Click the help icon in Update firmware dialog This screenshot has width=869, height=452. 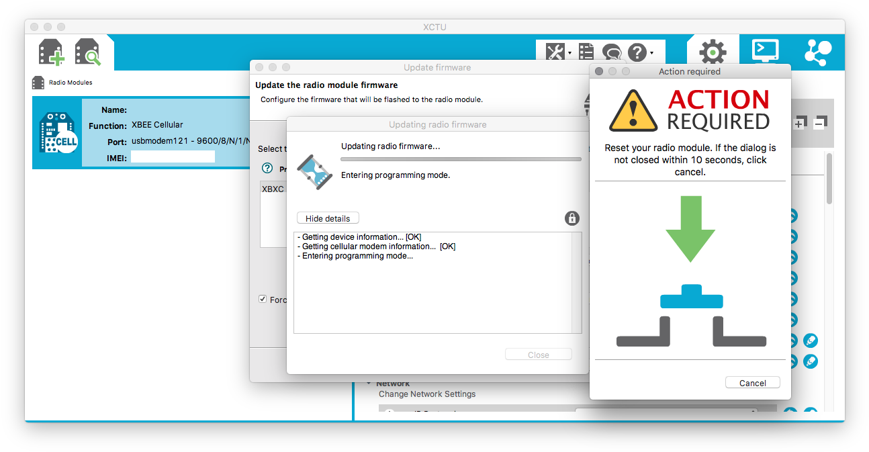coord(267,168)
